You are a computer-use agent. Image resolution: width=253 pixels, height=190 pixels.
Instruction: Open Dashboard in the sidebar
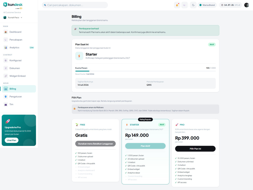click(x=19, y=32)
